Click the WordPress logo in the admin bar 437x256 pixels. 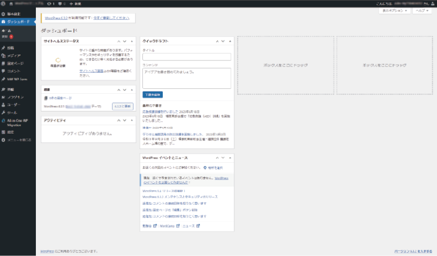coord(4,3)
